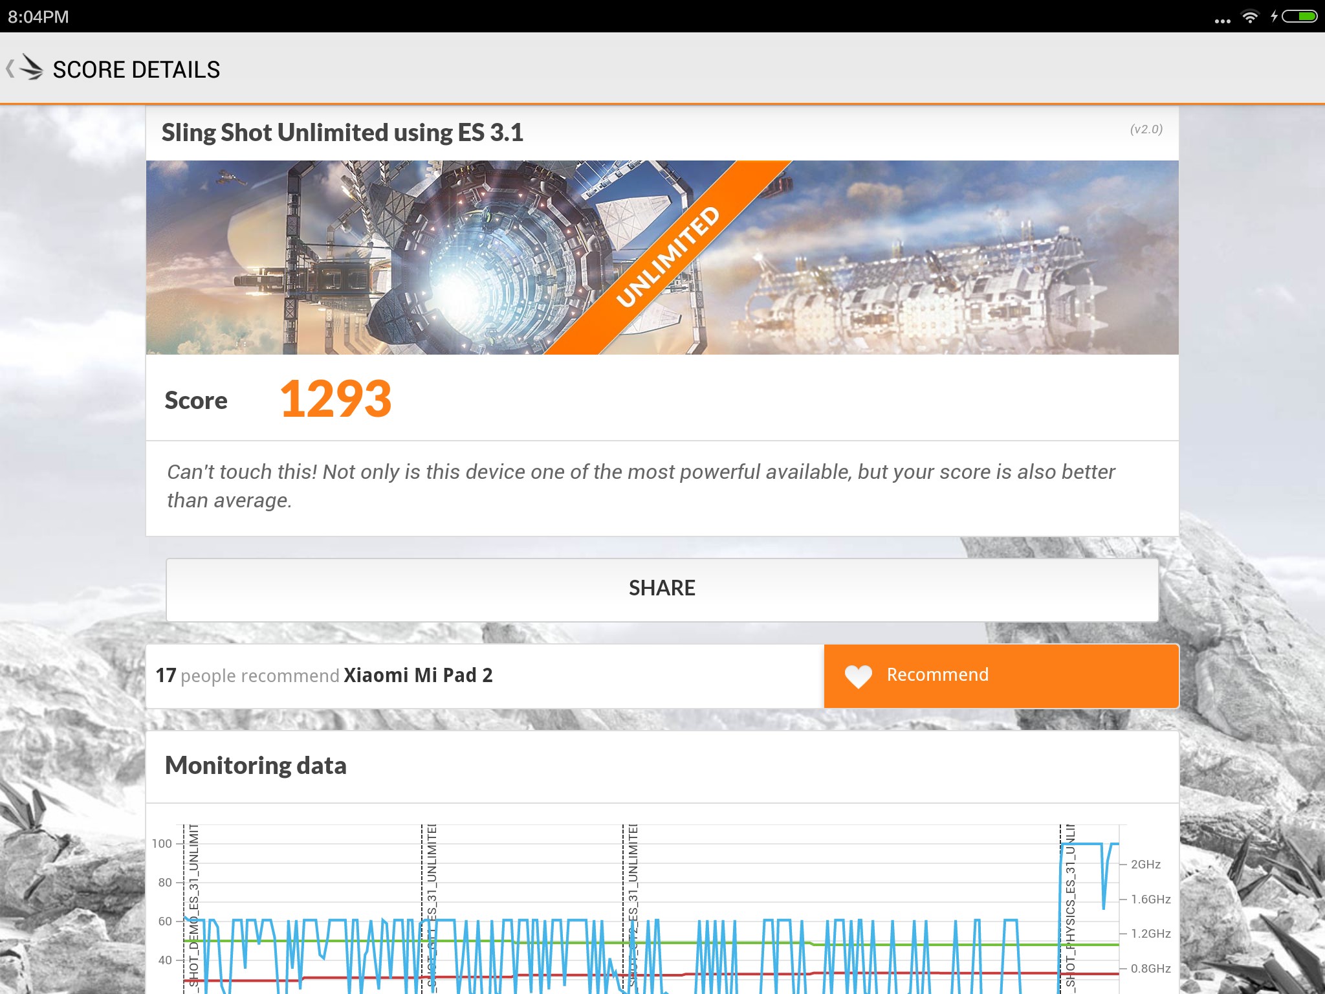The image size is (1325, 994).
Task: Tap the 1.6GHz axis label on chart
Action: [x=1150, y=900]
